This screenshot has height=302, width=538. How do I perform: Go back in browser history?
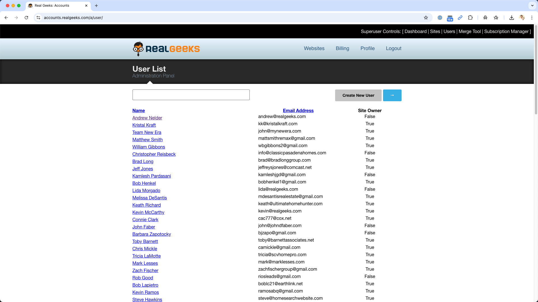pyautogui.click(x=6, y=18)
